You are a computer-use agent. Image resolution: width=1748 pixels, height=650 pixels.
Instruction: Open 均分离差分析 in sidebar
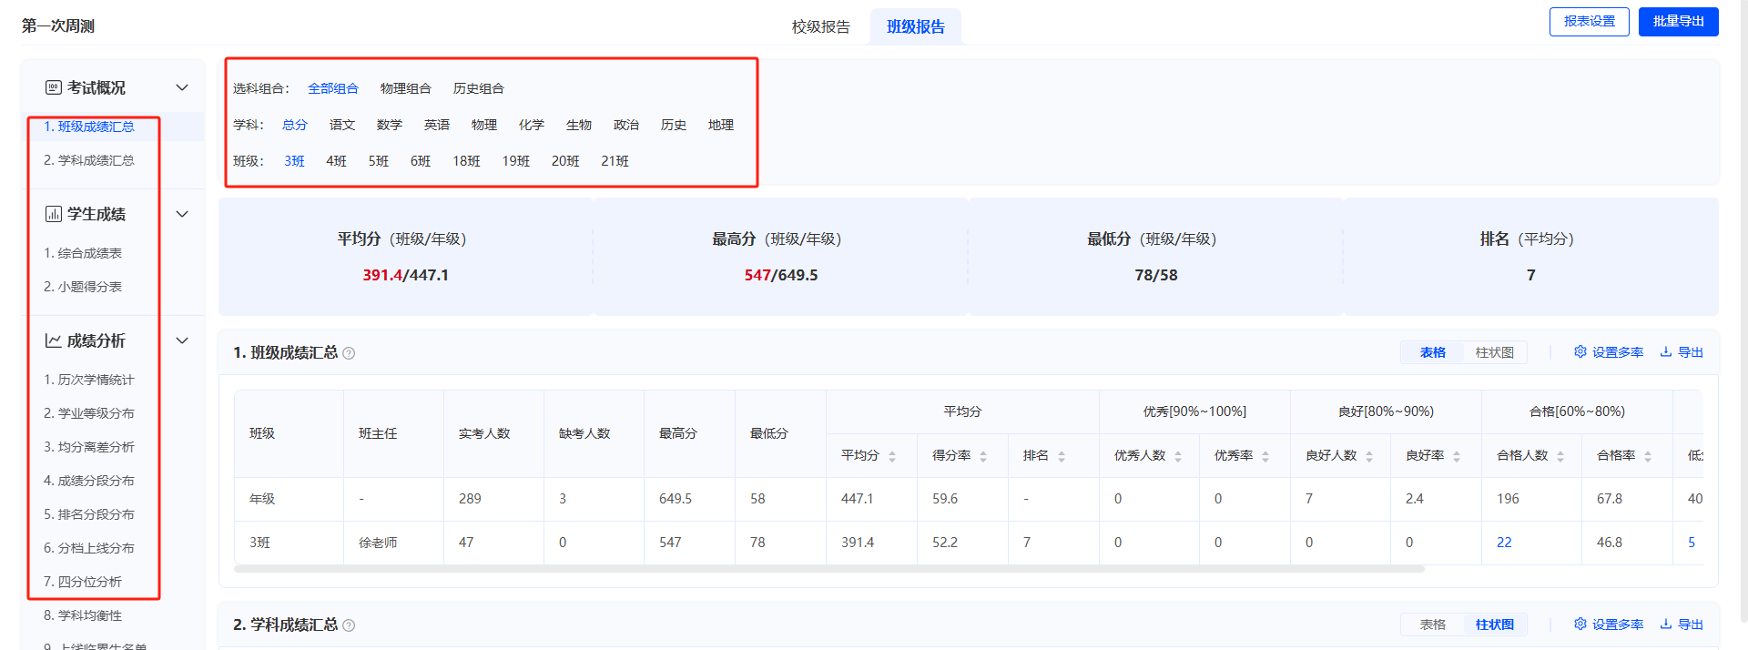[x=89, y=447]
